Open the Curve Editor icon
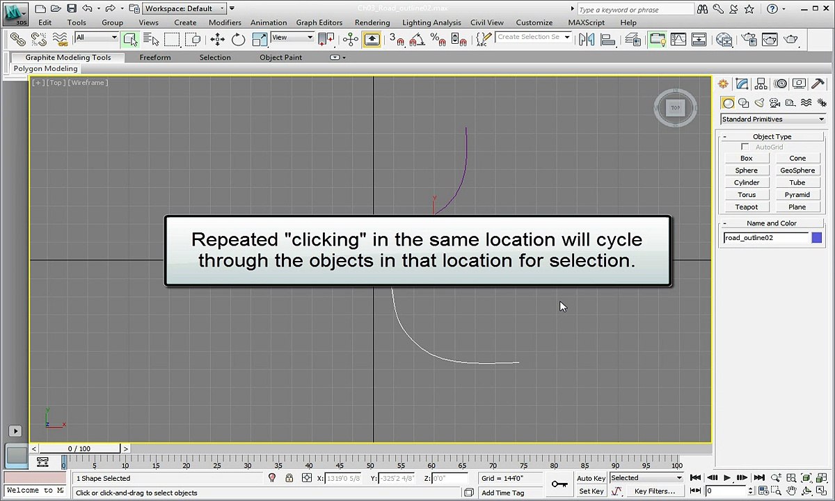 pos(678,39)
